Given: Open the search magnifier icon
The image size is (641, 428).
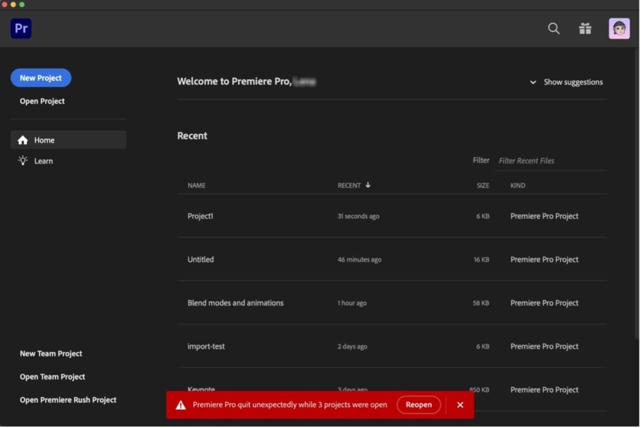Looking at the screenshot, I should pyautogui.click(x=554, y=28).
